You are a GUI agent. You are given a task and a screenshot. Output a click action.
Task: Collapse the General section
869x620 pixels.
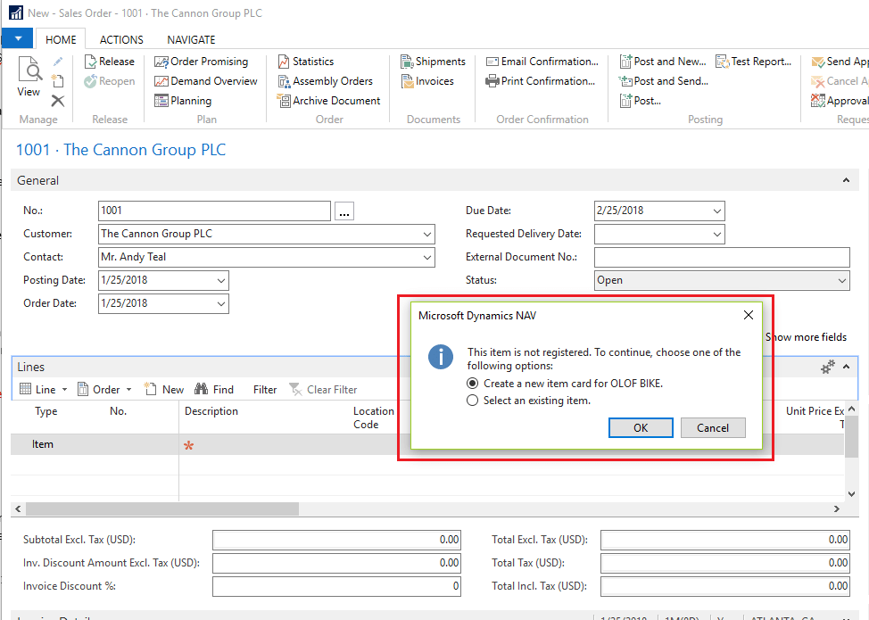847,180
